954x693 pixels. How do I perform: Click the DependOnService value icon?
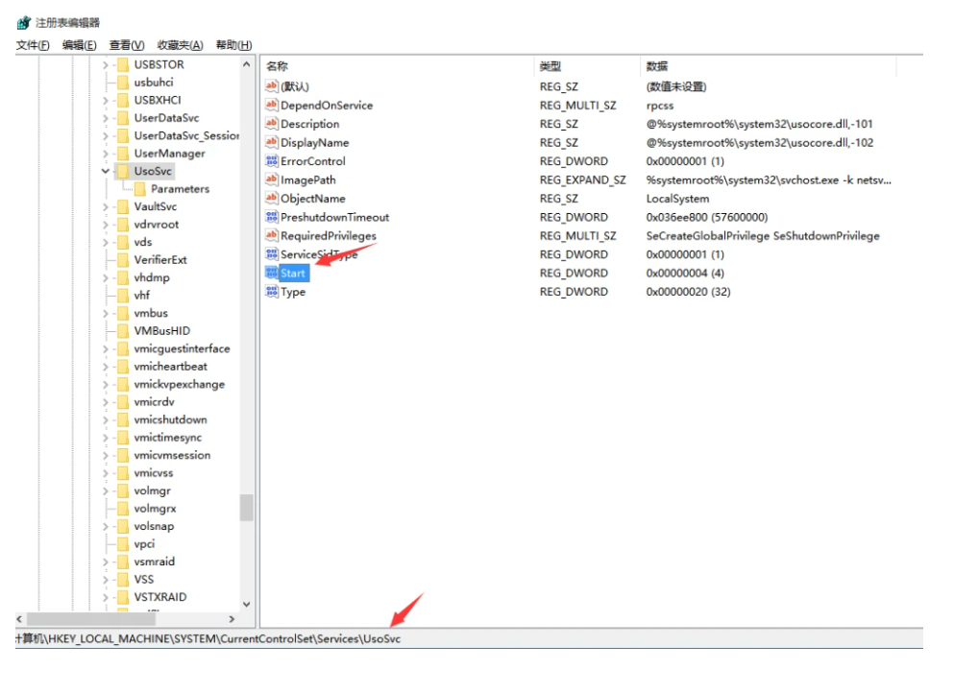point(272,106)
